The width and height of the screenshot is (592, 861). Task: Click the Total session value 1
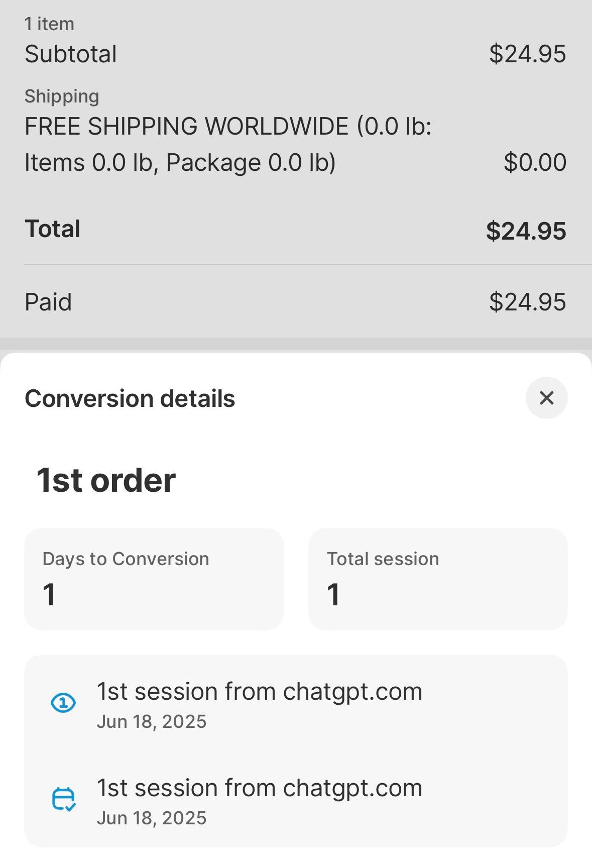click(x=334, y=595)
